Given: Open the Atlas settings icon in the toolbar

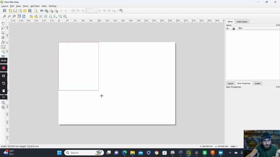Looking at the screenshot, I should (121, 10).
